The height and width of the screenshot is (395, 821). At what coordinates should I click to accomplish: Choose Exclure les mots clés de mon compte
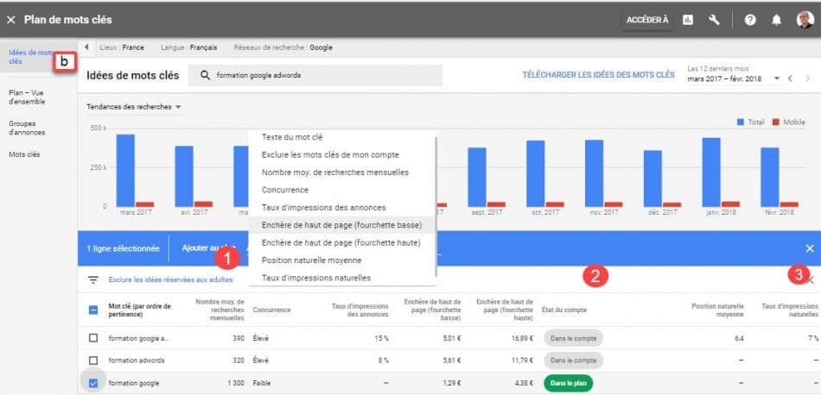click(330, 155)
